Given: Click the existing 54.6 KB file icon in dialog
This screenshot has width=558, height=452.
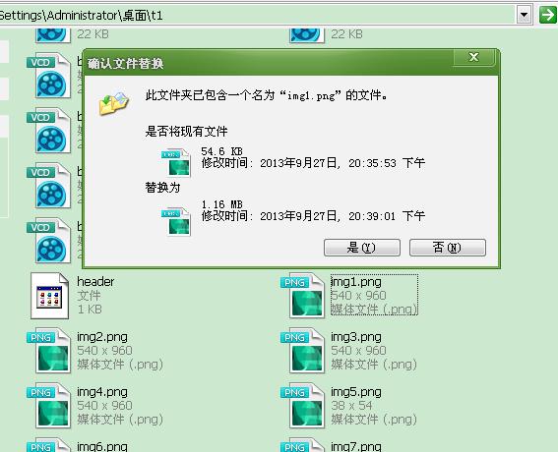Looking at the screenshot, I should 176,163.
